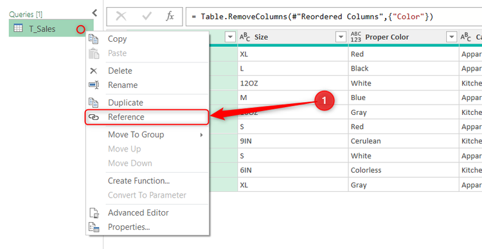
Task: Choose Create Function... menu entry
Action: click(147, 181)
